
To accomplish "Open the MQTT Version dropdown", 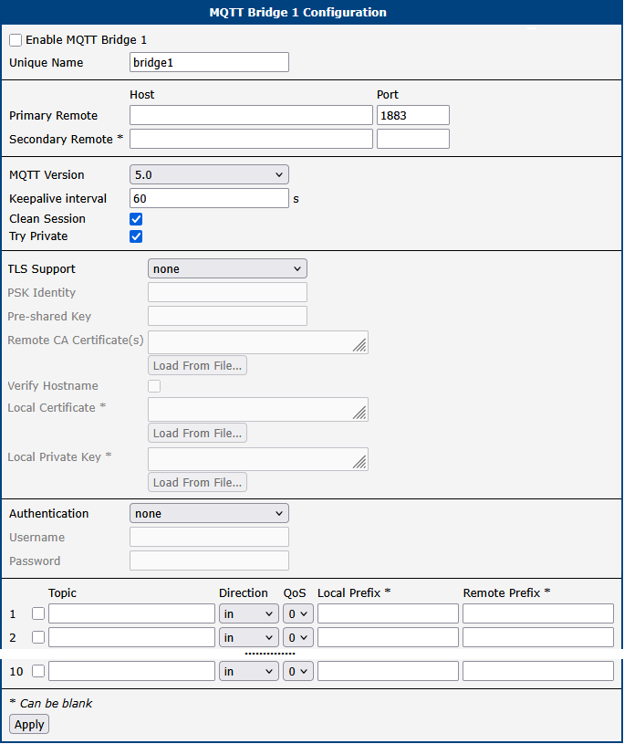I will coord(209,174).
